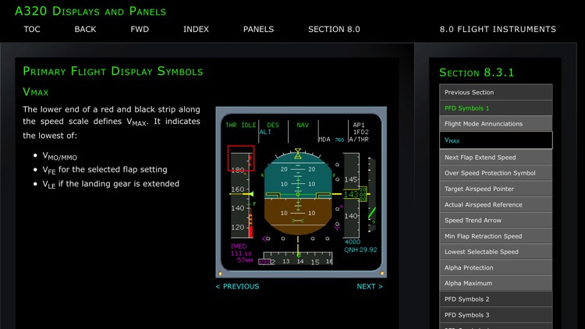585x329 pixels.
Task: Click the 8.0 Flight Instruments heading
Action: pos(498,29)
